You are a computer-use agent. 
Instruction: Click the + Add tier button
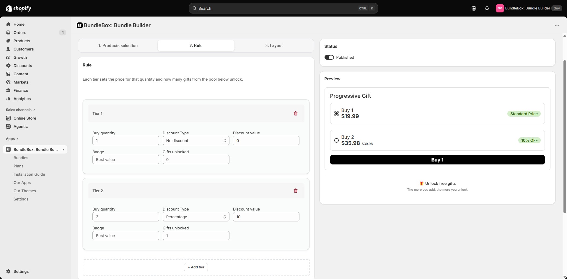click(x=196, y=267)
